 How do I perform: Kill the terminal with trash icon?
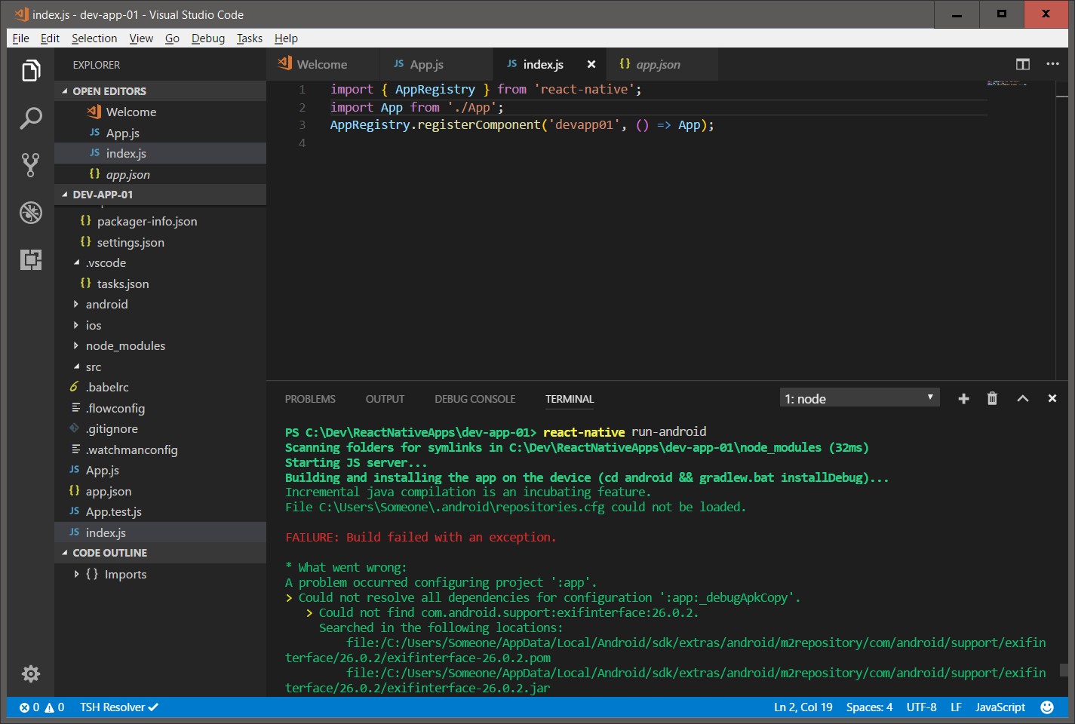click(x=992, y=398)
